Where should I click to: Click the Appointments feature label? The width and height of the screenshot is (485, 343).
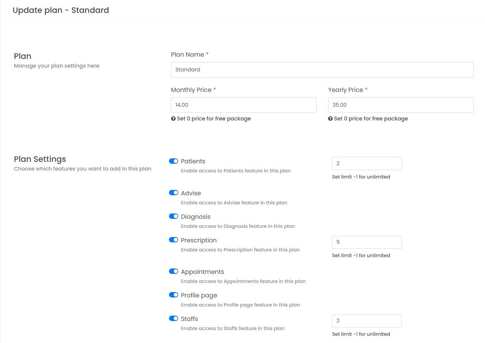click(x=202, y=272)
